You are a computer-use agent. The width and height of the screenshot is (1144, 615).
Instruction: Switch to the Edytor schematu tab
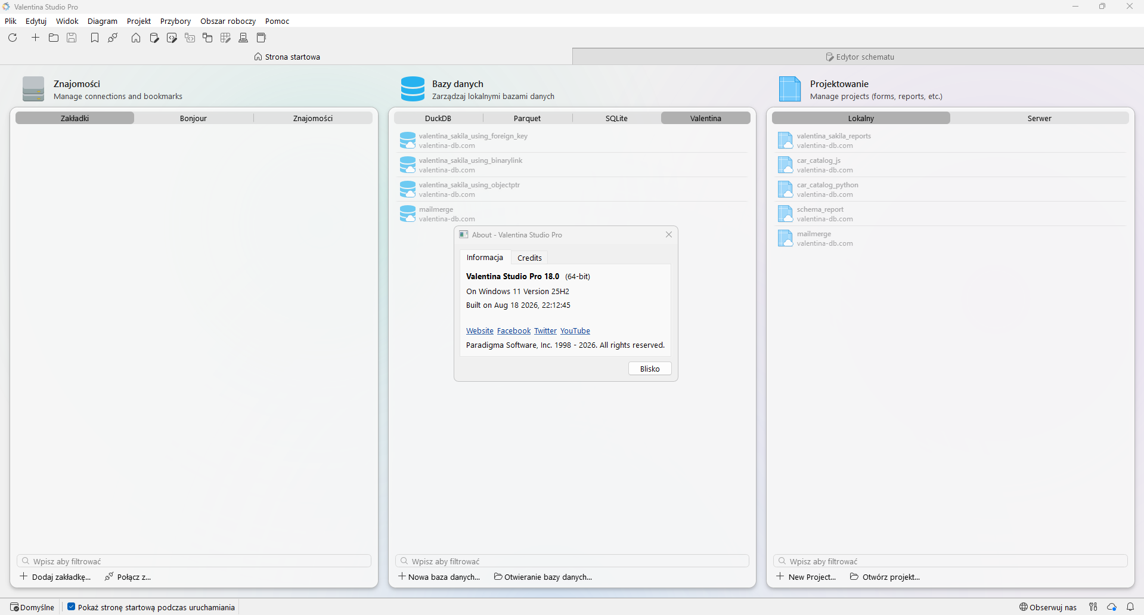pyautogui.click(x=858, y=57)
